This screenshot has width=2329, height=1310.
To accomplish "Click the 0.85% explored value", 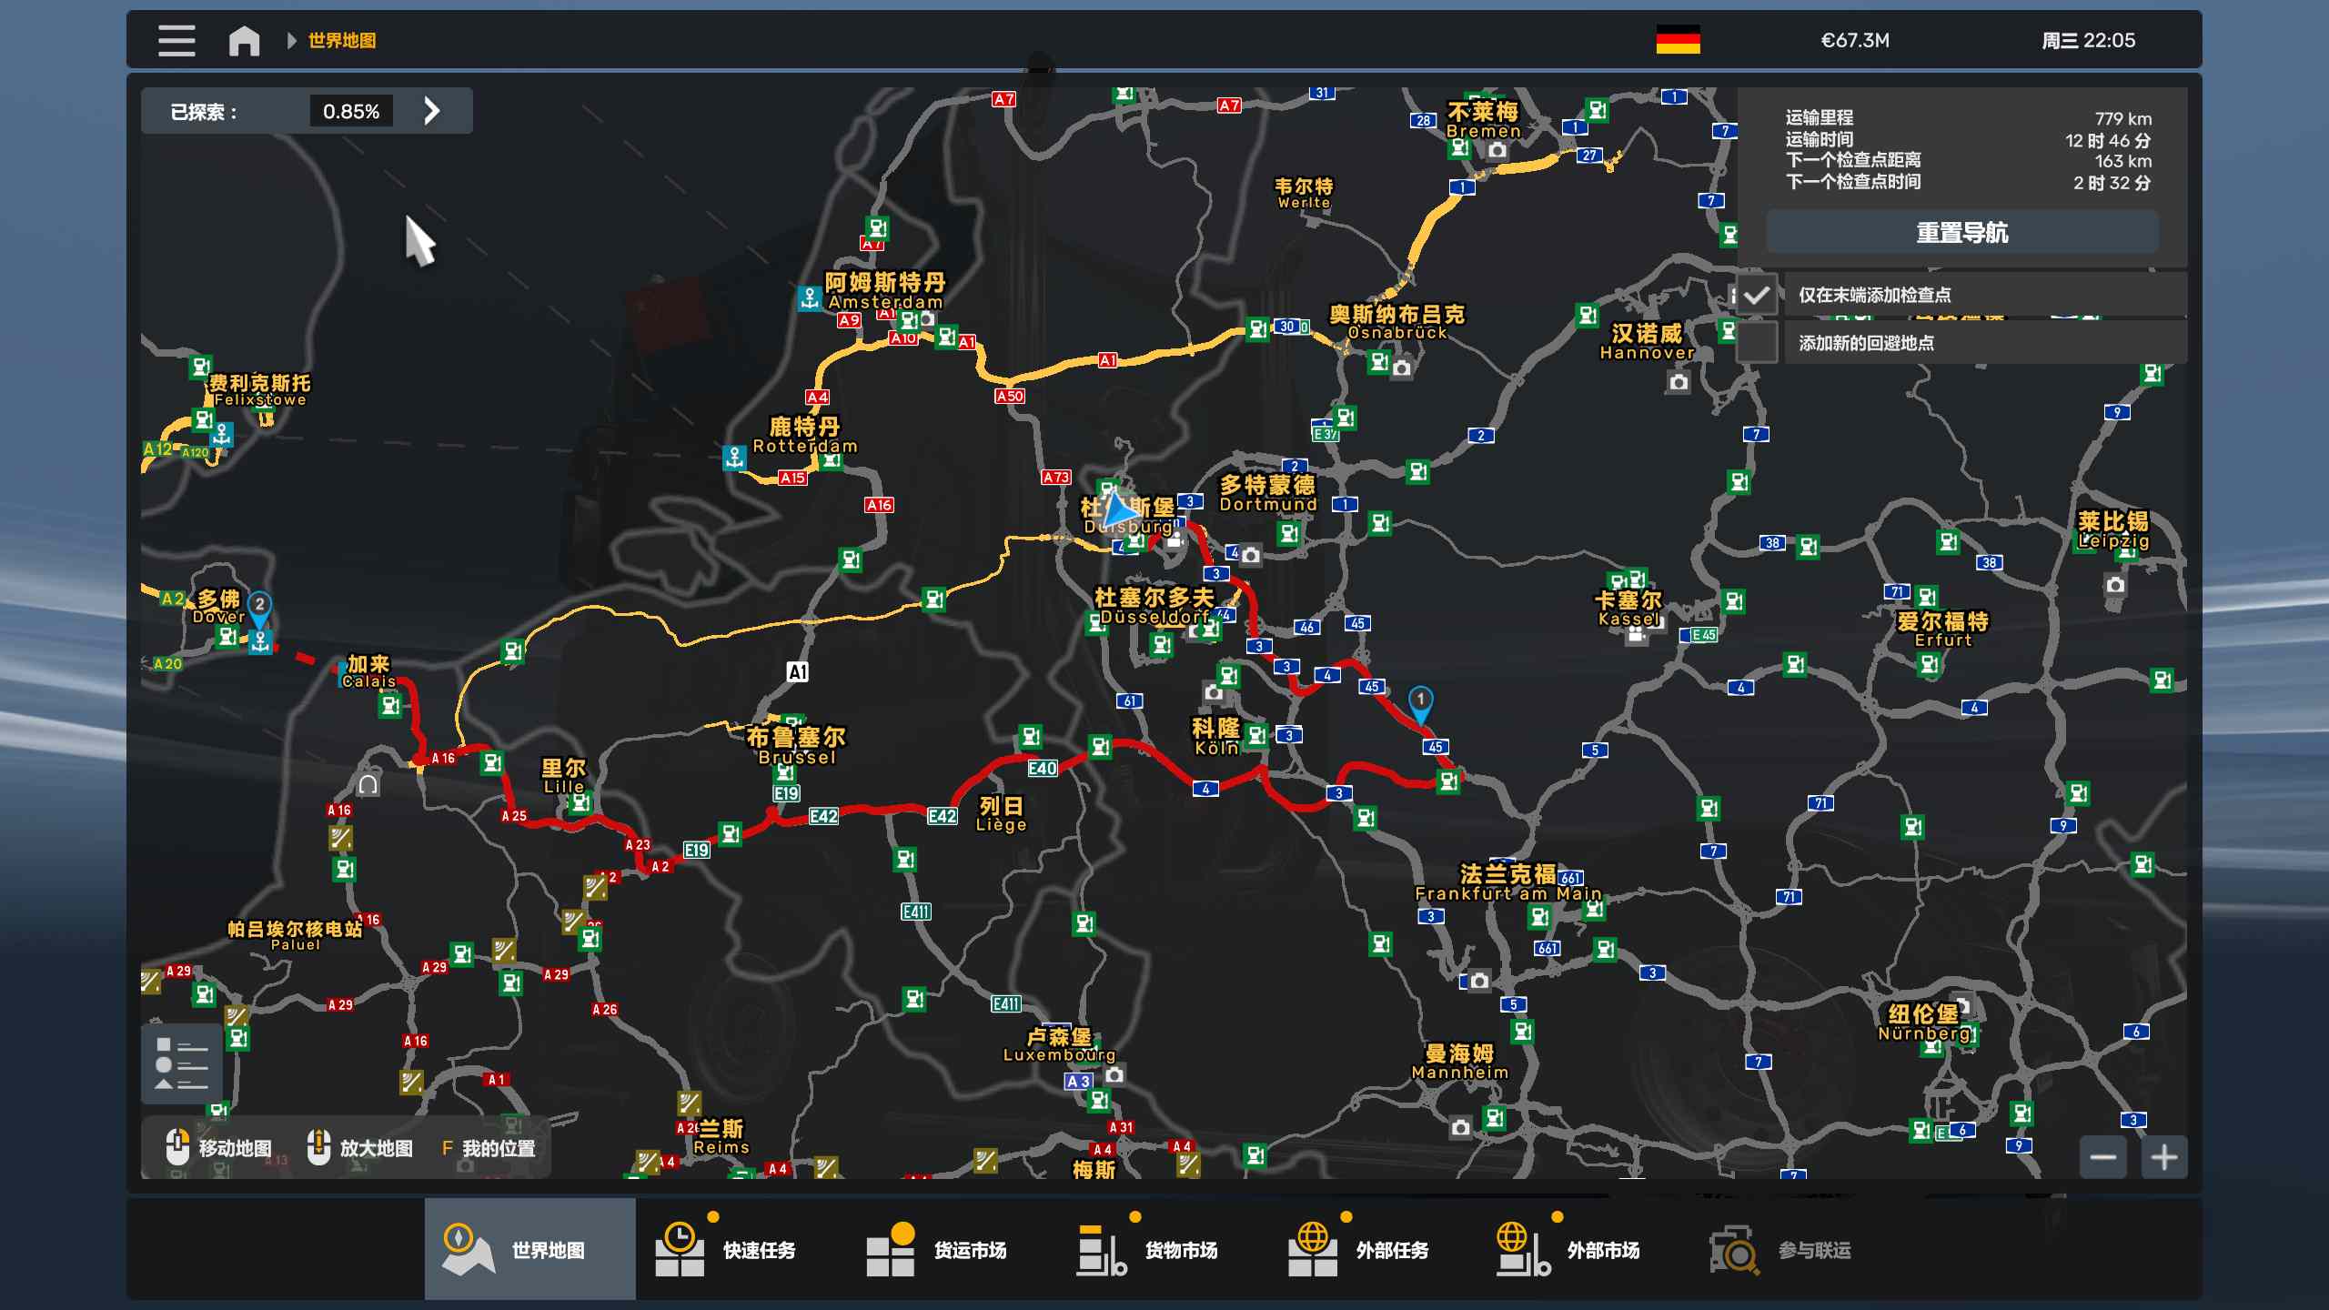I will 351,111.
